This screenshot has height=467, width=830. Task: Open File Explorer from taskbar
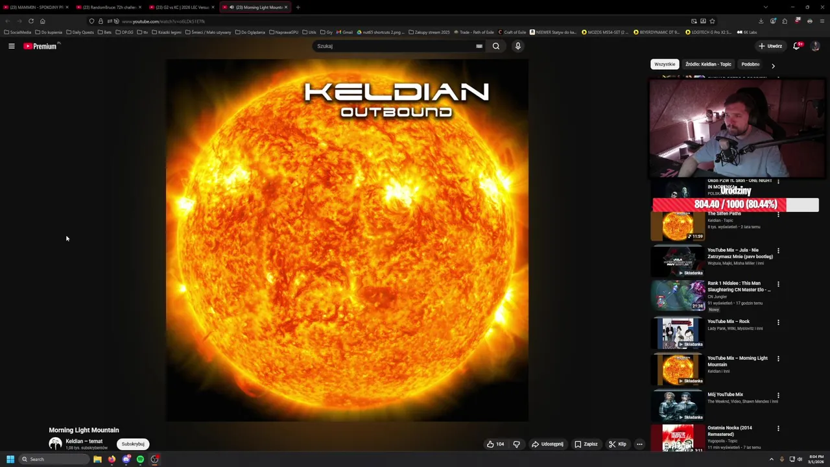click(x=97, y=459)
